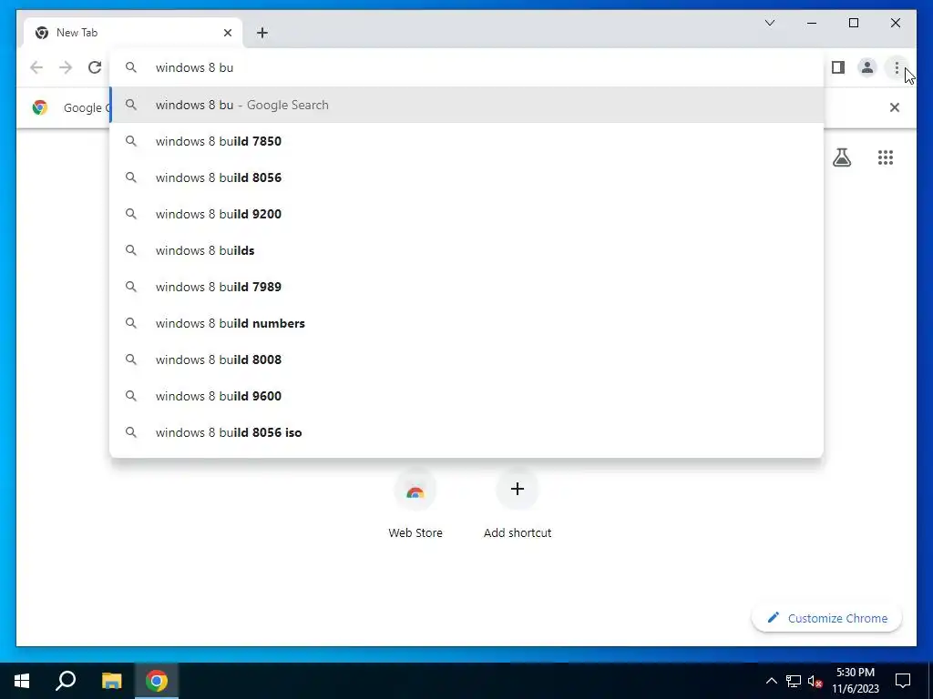Choose suggestion 'windows 8 build 7850'
Image resolution: width=933 pixels, height=699 pixels.
[466, 141]
